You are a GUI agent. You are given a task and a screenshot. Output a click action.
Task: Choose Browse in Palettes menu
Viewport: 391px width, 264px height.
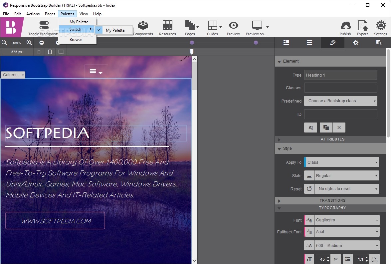pos(77,40)
